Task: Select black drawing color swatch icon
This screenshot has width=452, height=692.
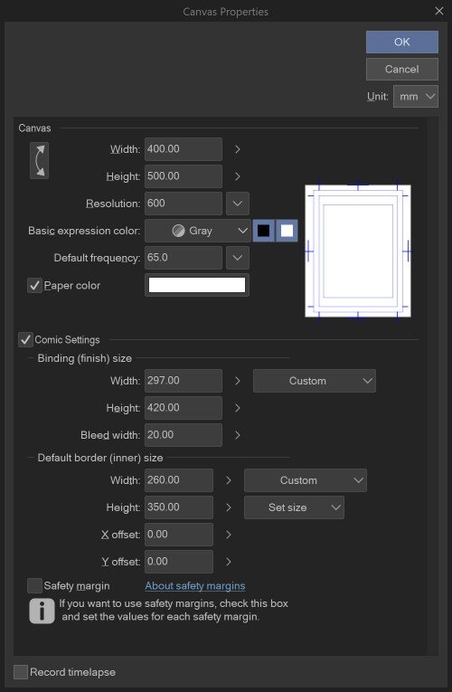Action: click(x=264, y=231)
